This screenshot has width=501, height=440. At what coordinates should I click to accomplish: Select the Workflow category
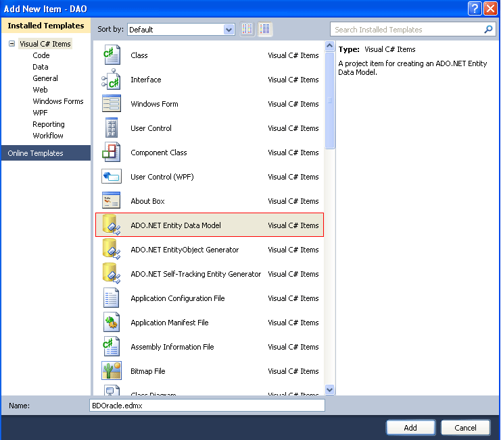tap(48, 136)
